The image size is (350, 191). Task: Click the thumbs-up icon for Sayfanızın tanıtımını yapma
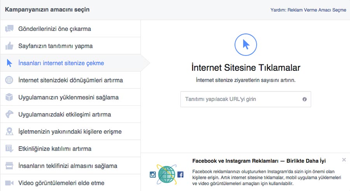point(9,46)
